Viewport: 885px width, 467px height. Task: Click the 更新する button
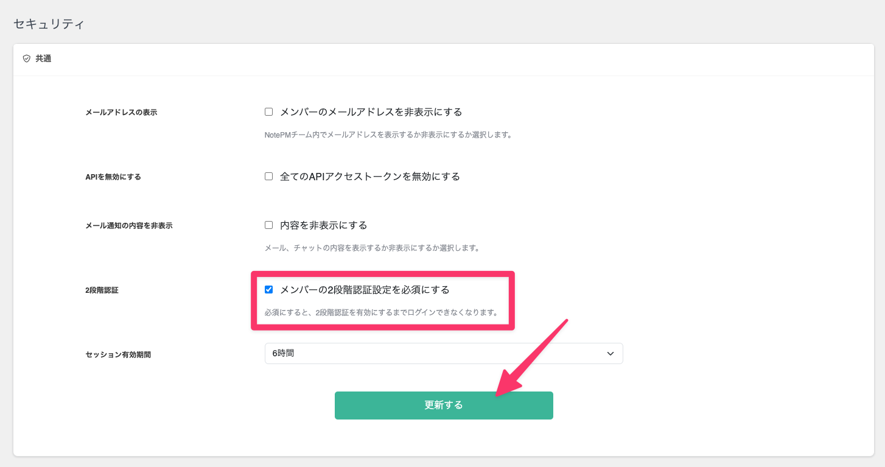(444, 405)
